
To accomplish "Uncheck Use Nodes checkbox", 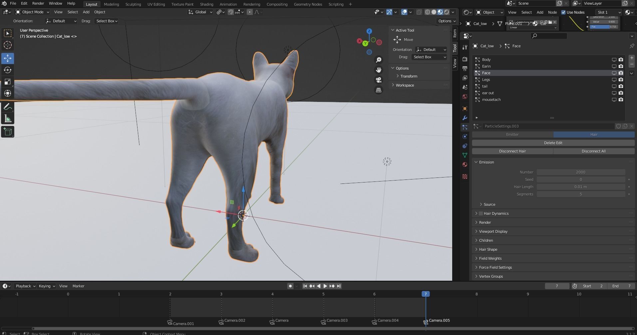I will point(563,12).
